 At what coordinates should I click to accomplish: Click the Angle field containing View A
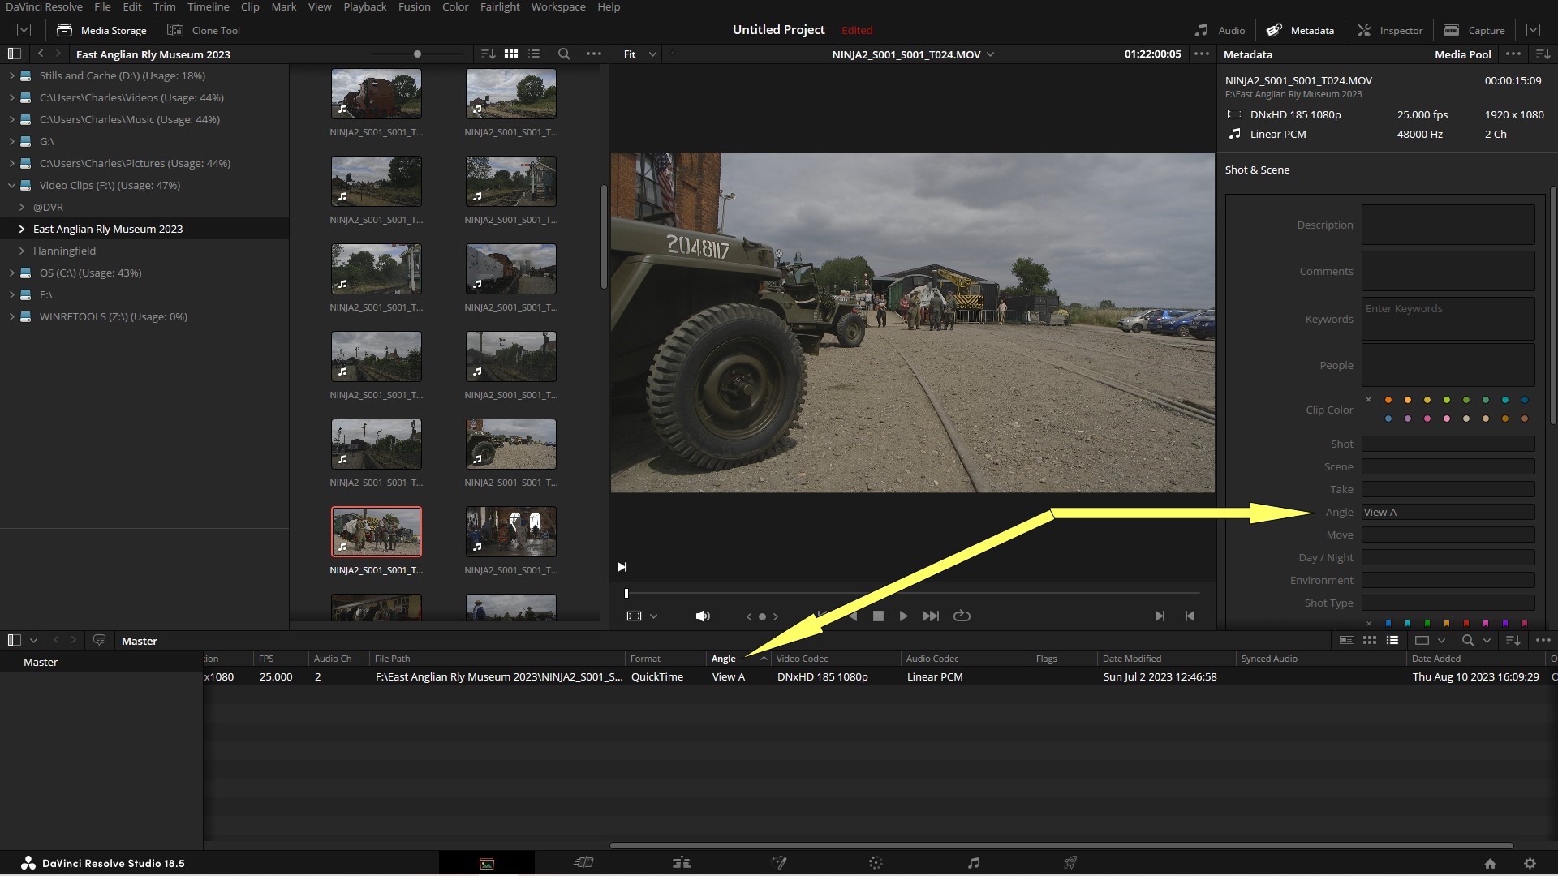[1448, 512]
